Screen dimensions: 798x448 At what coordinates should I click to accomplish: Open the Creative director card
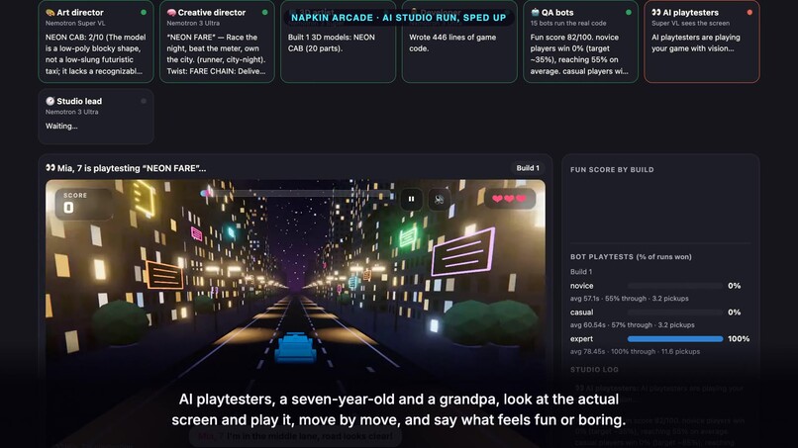(217, 42)
